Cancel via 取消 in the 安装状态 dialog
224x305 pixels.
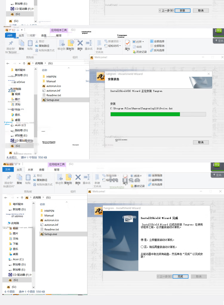coord(201,143)
